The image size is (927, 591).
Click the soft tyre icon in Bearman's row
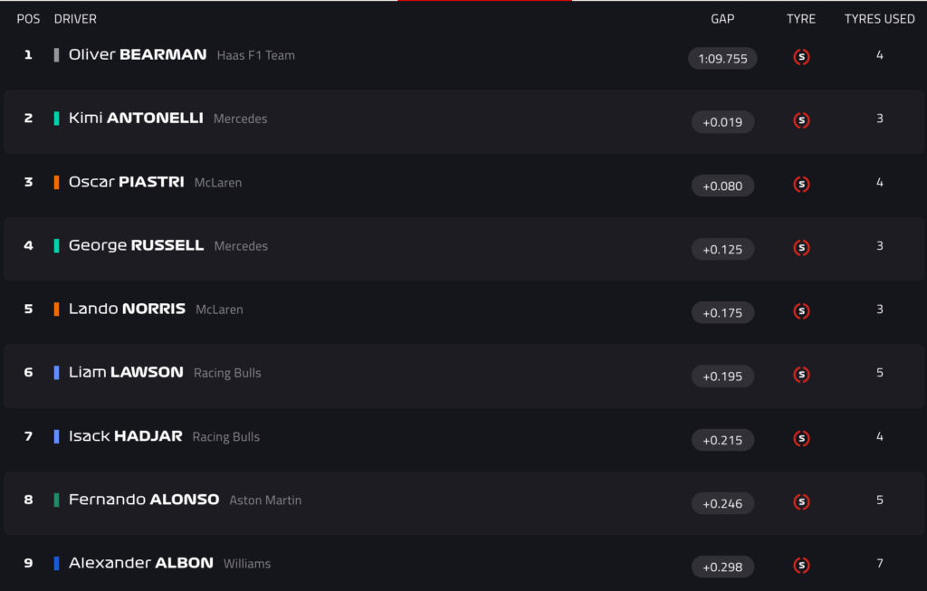click(801, 57)
